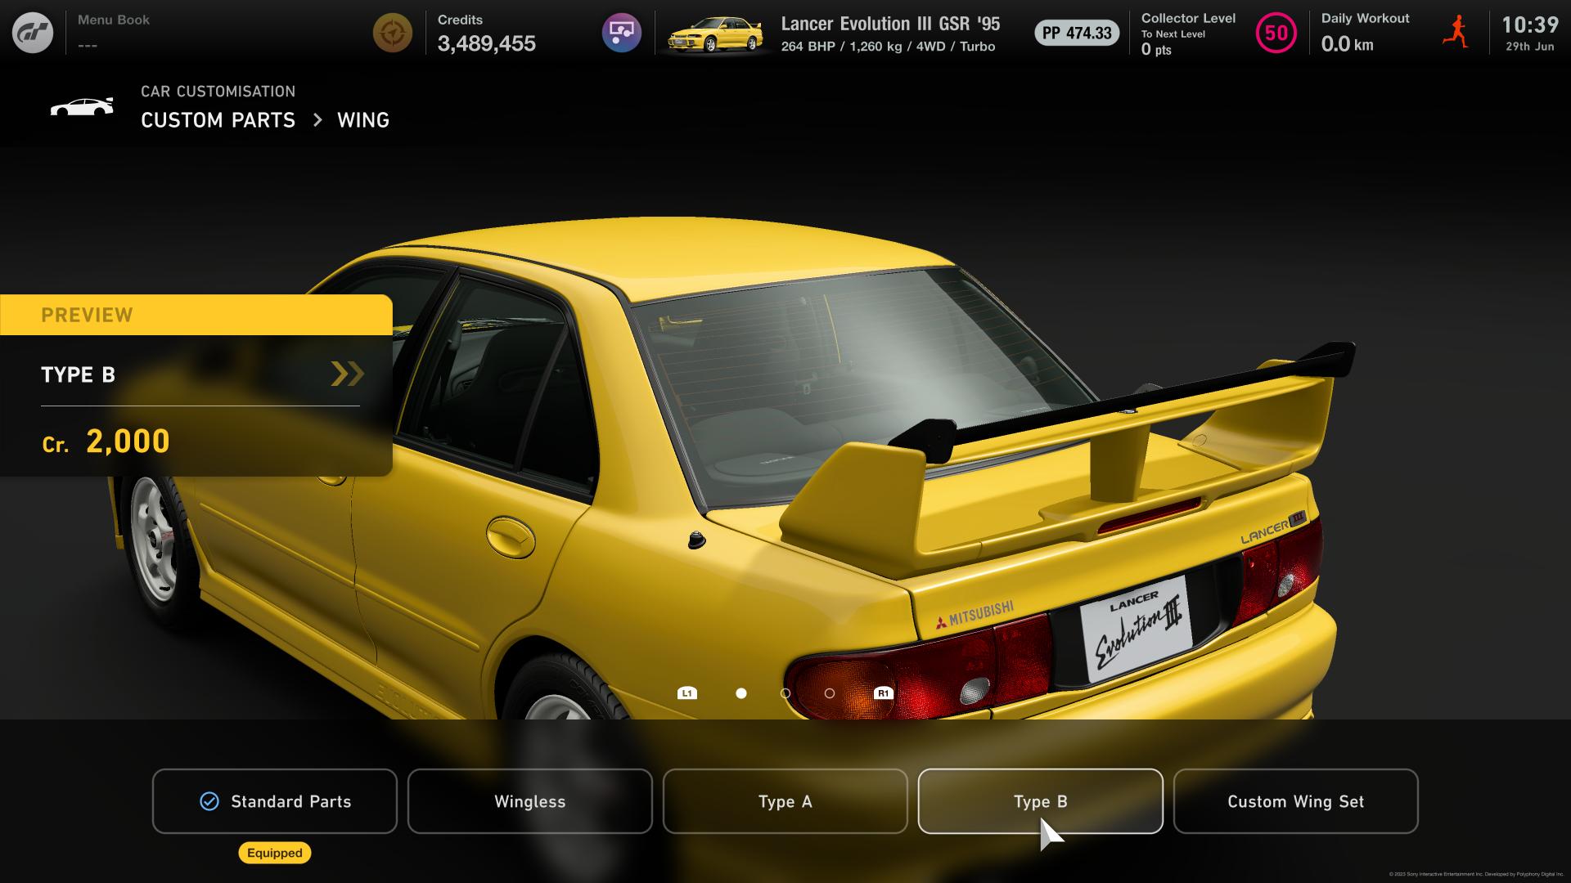
Task: Go back to CUSTOM PARTS breadcrumb
Action: coord(218,120)
